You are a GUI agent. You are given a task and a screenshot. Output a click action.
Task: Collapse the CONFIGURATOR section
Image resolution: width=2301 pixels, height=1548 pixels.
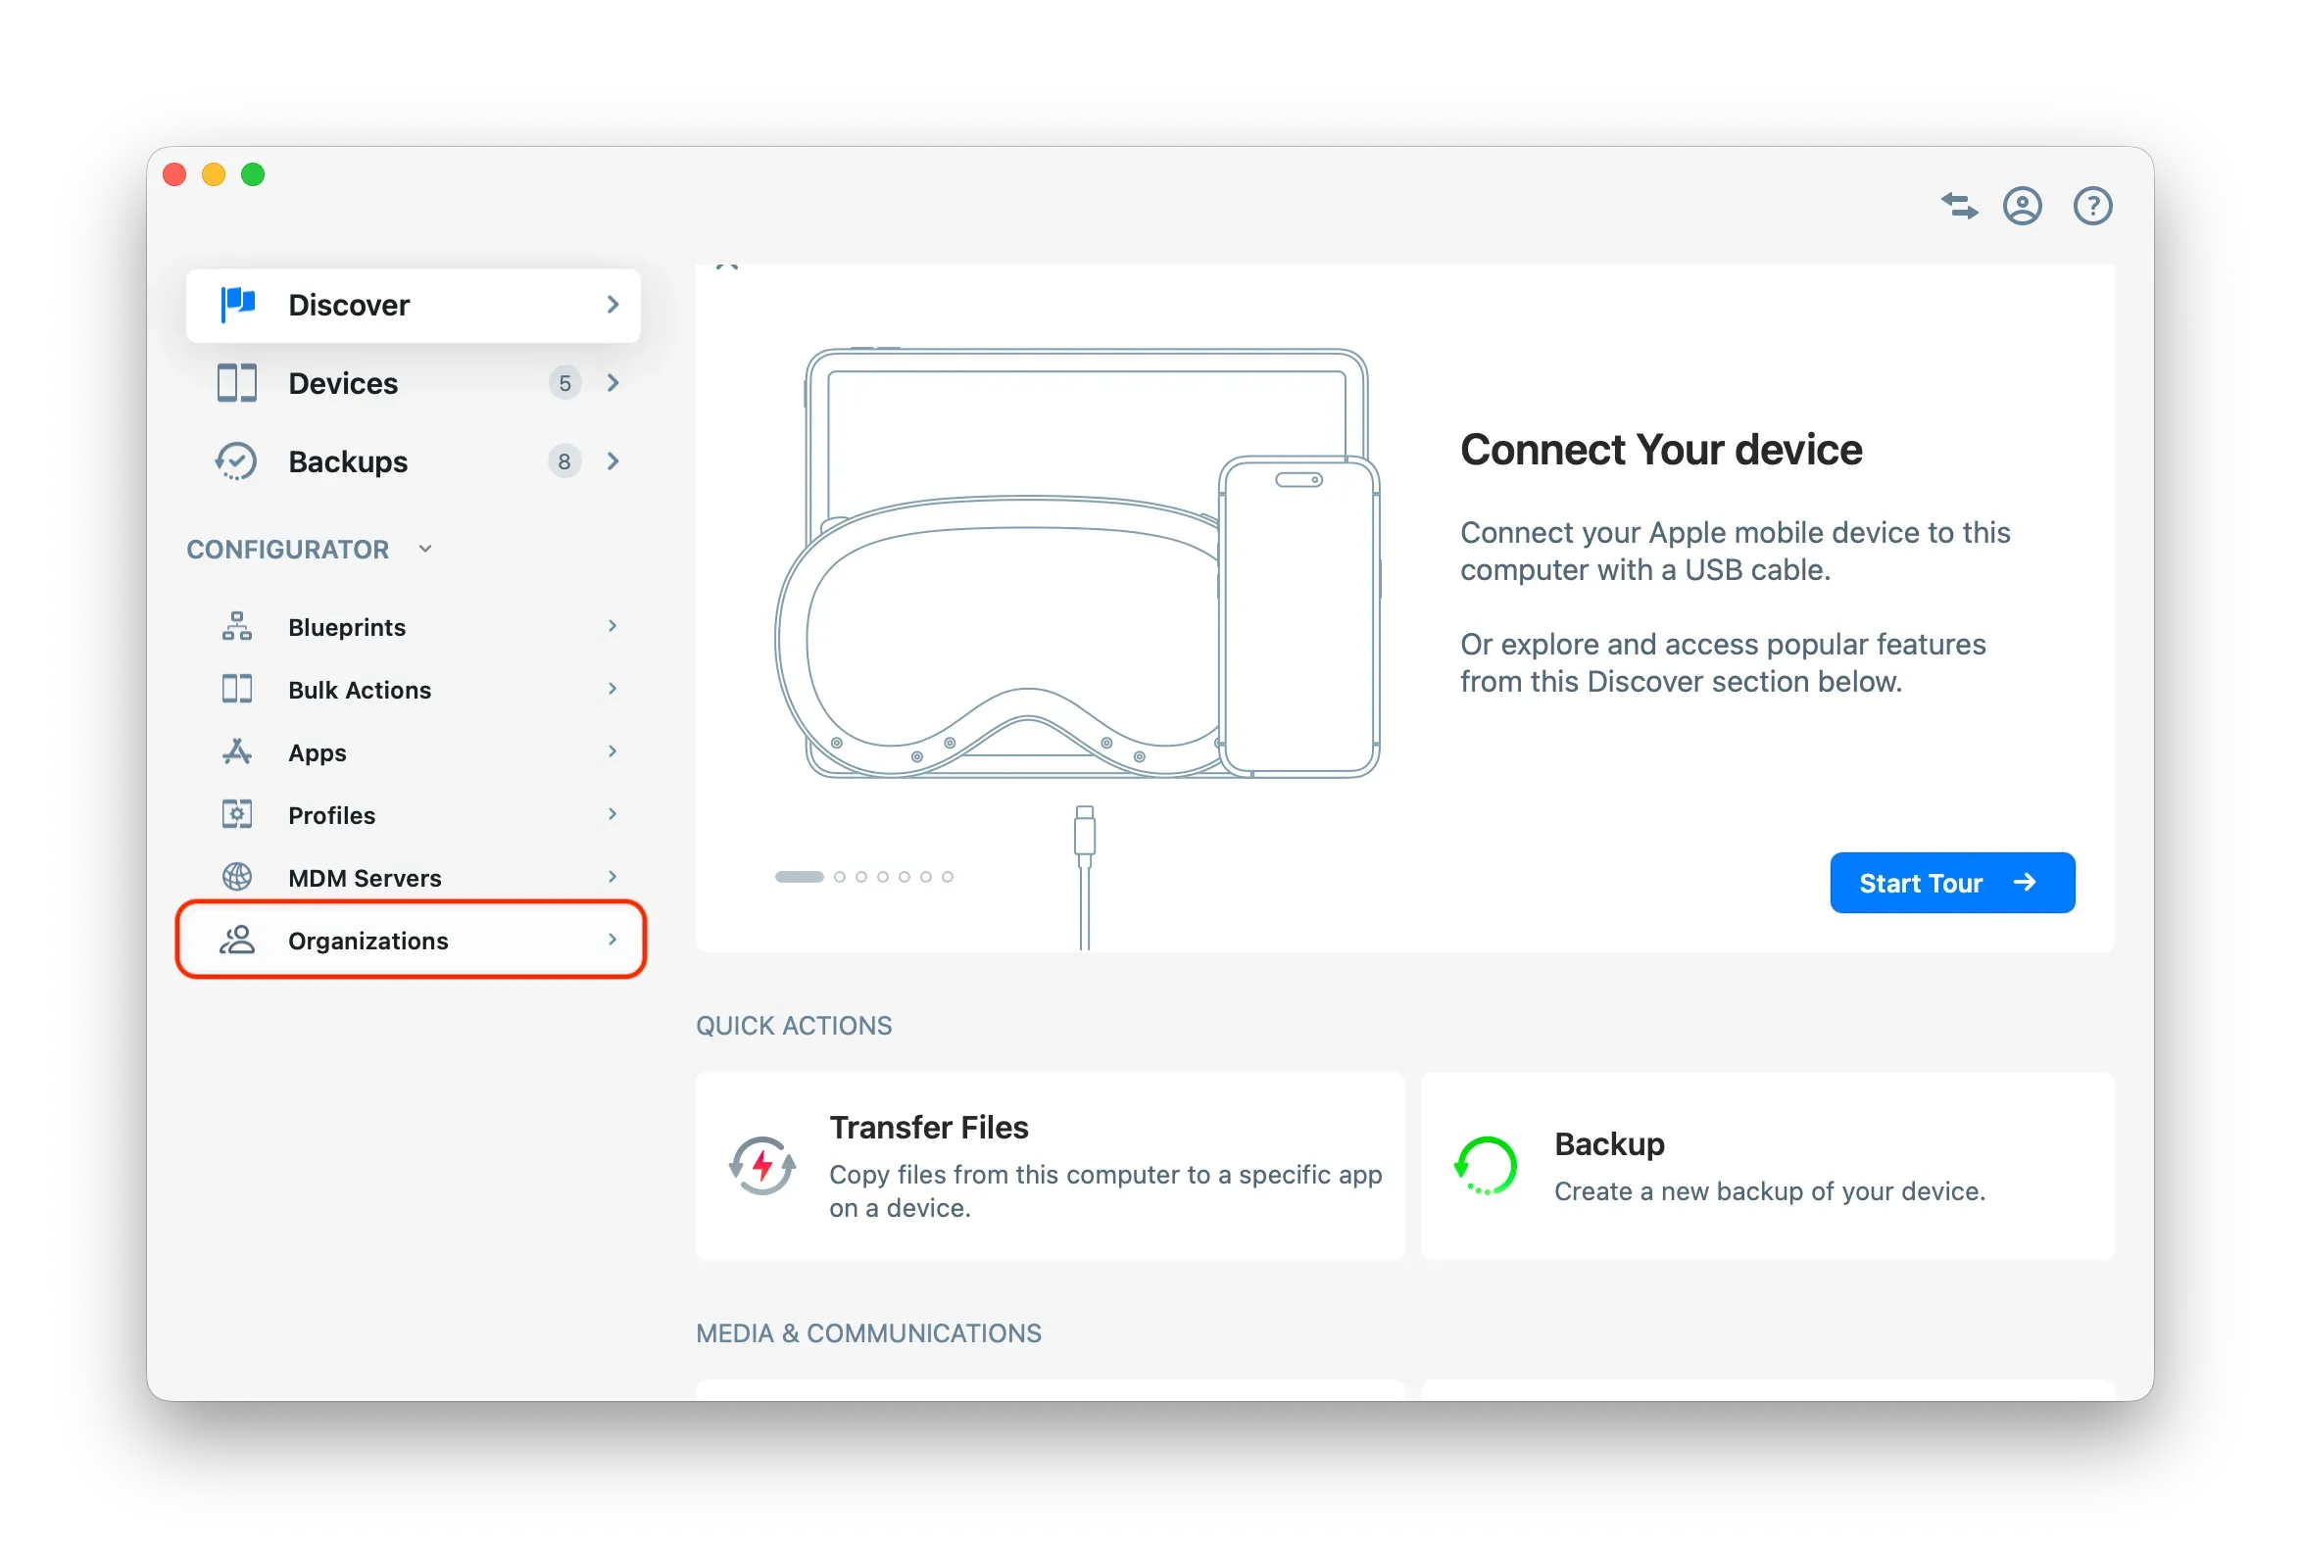[425, 548]
